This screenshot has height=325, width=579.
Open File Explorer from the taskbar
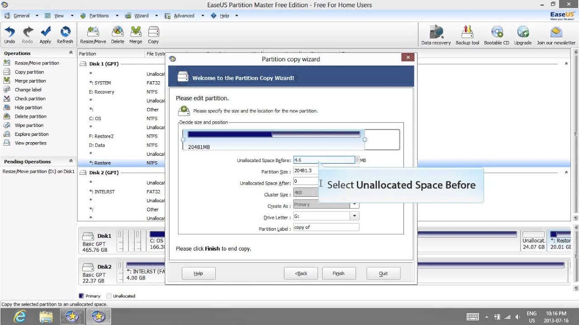(46, 316)
